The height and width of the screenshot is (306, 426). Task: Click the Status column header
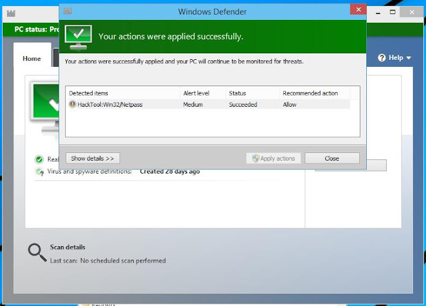[x=253, y=93]
